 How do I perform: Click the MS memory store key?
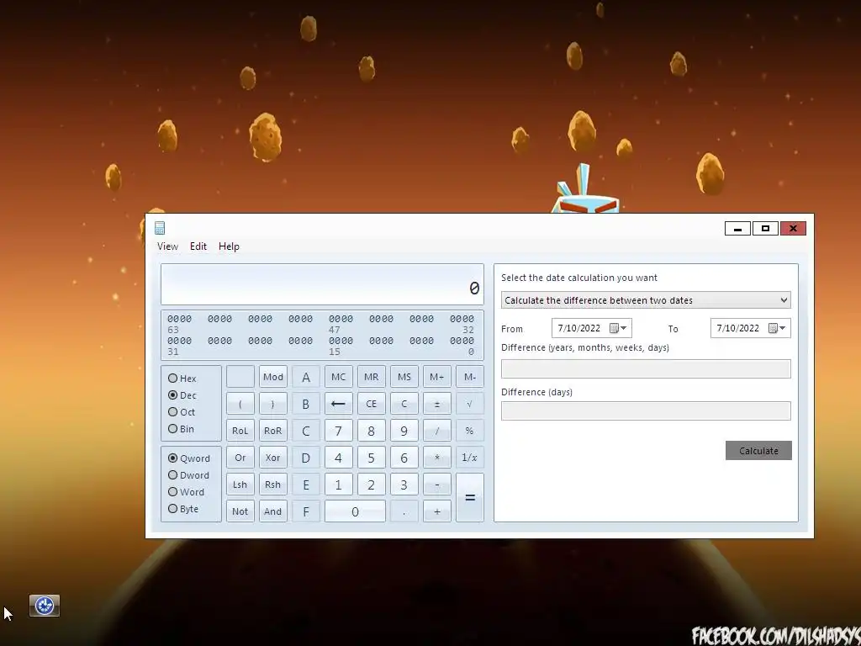coord(404,377)
